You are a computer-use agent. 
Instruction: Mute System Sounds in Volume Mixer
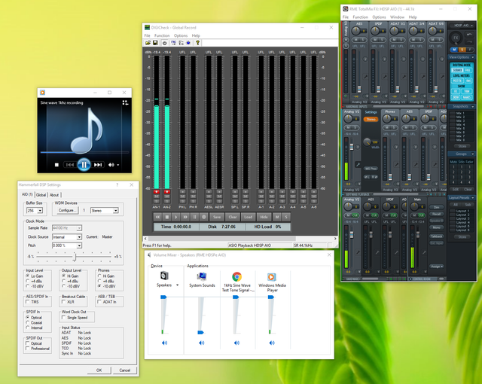point(202,343)
